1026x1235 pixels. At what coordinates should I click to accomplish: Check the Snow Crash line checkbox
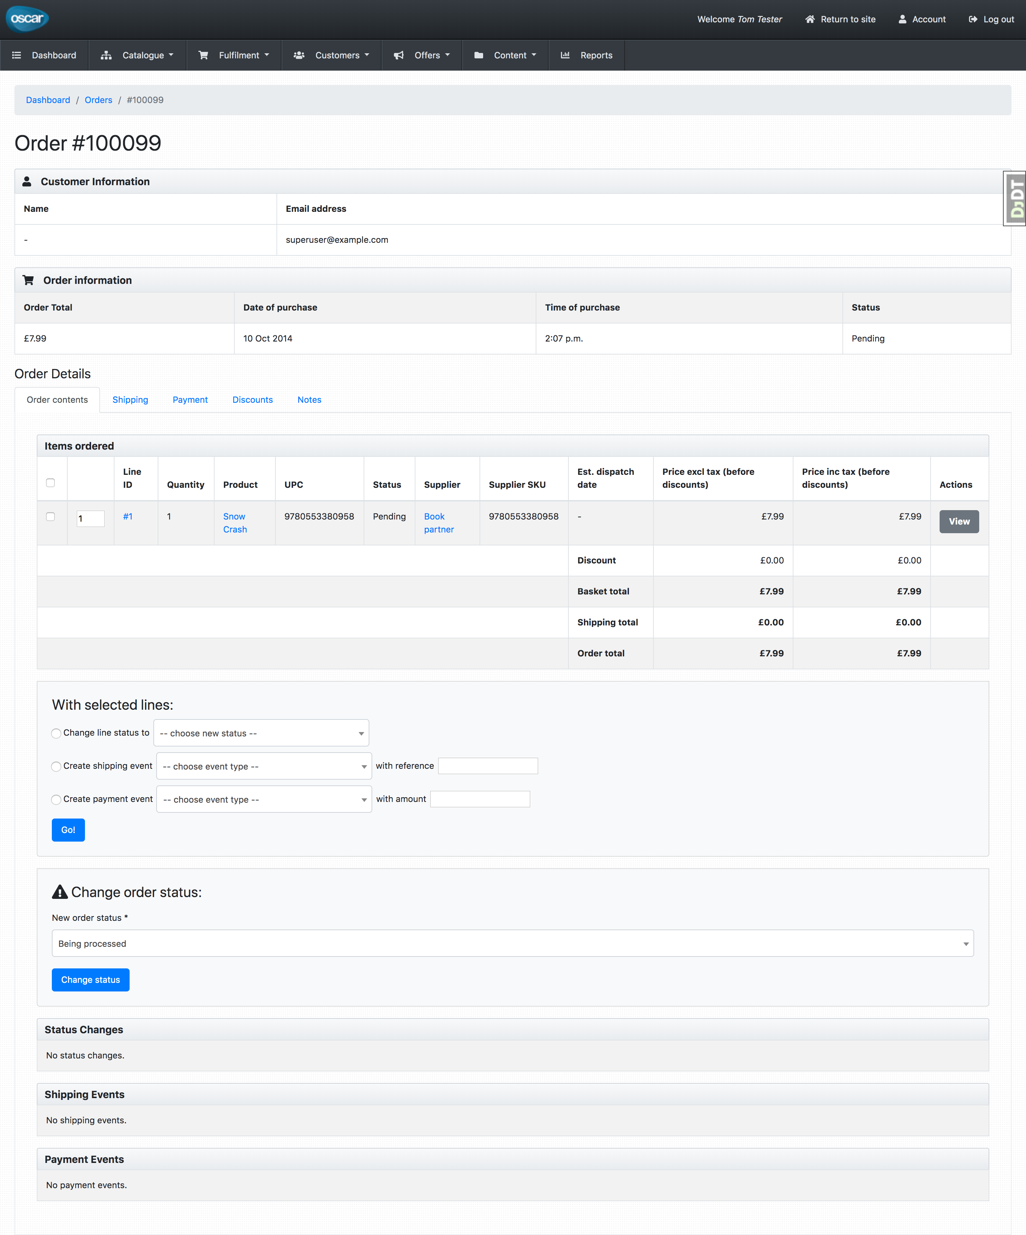(50, 516)
